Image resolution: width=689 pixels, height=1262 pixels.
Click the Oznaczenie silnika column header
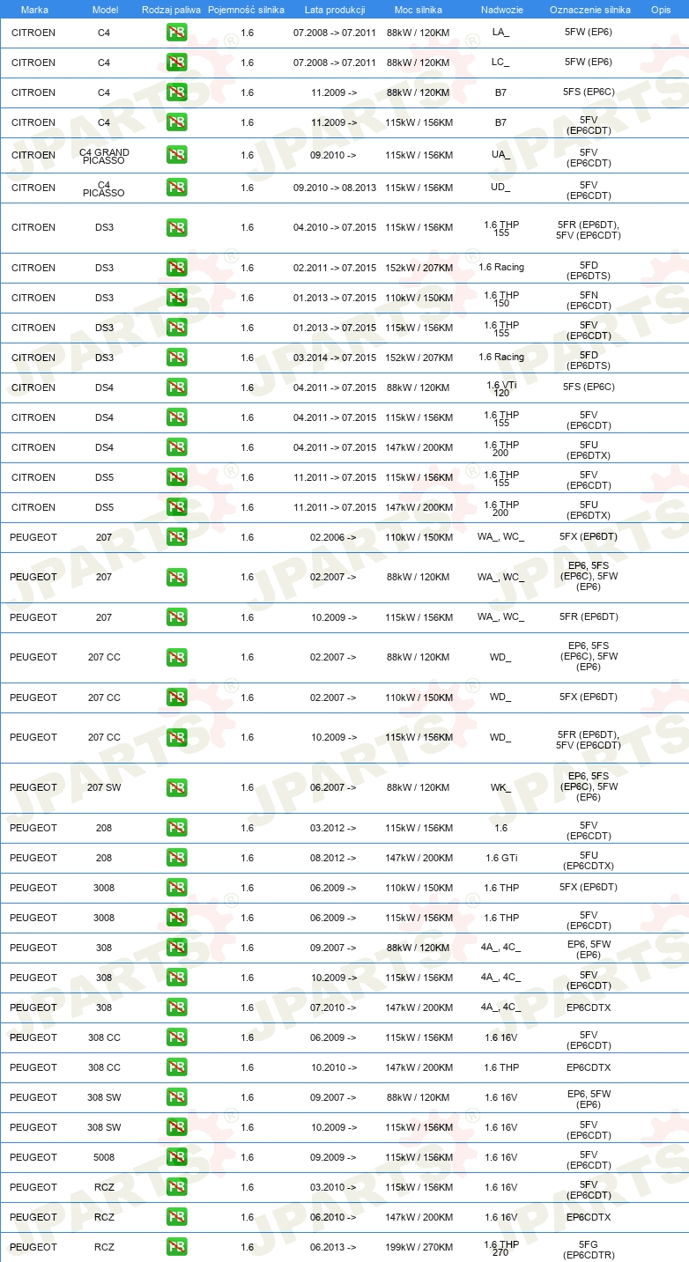pyautogui.click(x=590, y=10)
